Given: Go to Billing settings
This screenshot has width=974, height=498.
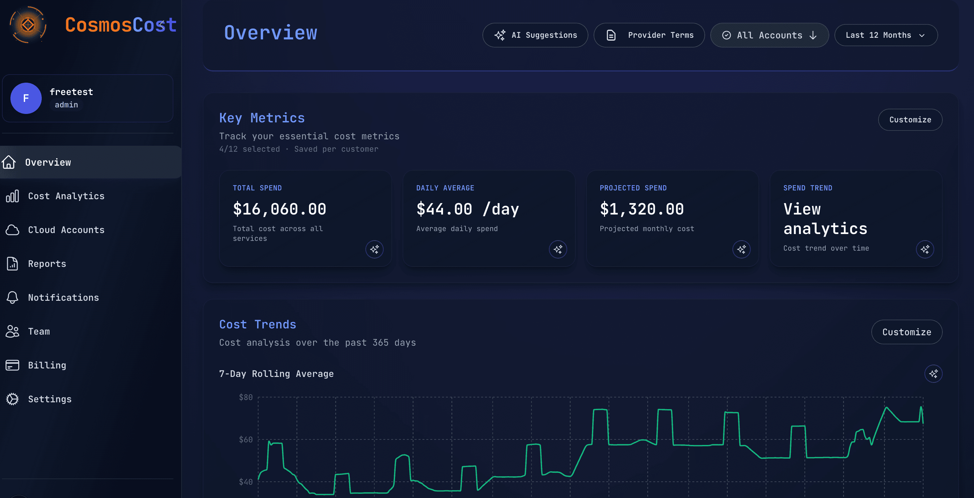Looking at the screenshot, I should (47, 365).
